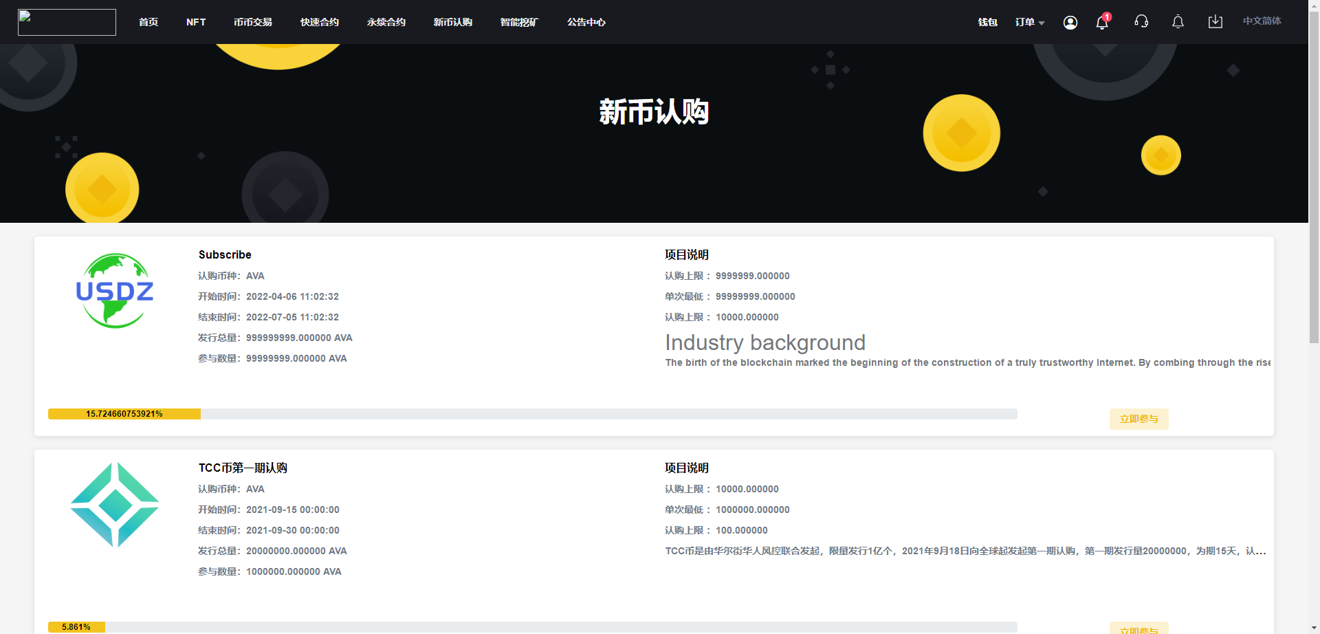The width and height of the screenshot is (1320, 634).
Task: Click start time 2022-04-06 11:02:32
Action: pyautogui.click(x=292, y=297)
